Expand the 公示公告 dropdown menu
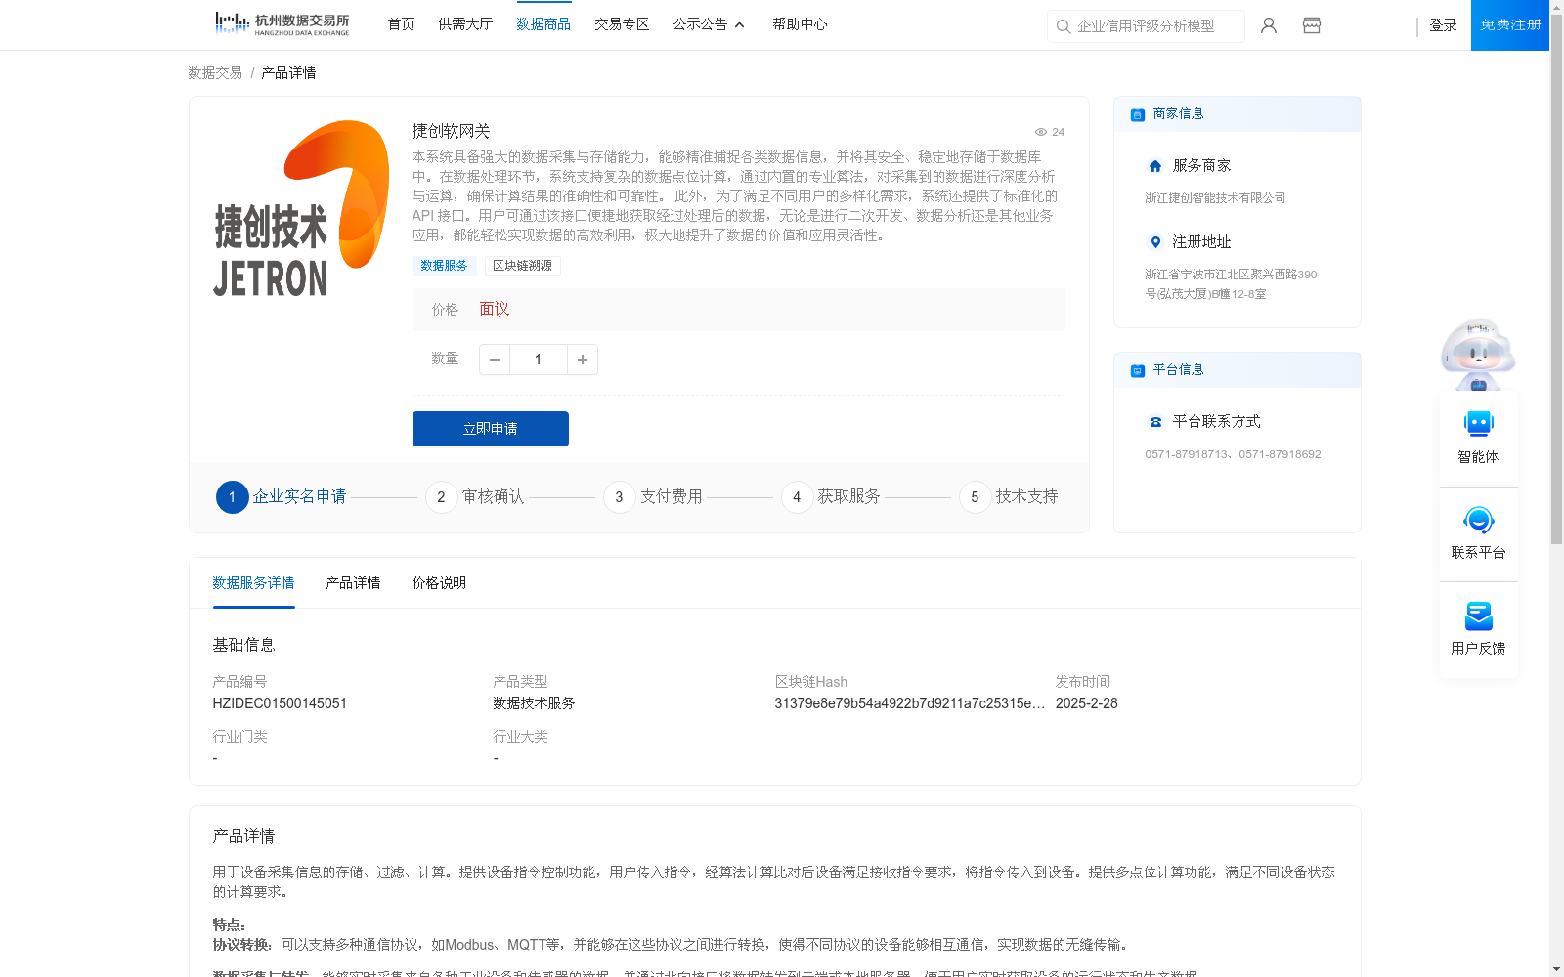The width and height of the screenshot is (1564, 977). pyautogui.click(x=709, y=24)
